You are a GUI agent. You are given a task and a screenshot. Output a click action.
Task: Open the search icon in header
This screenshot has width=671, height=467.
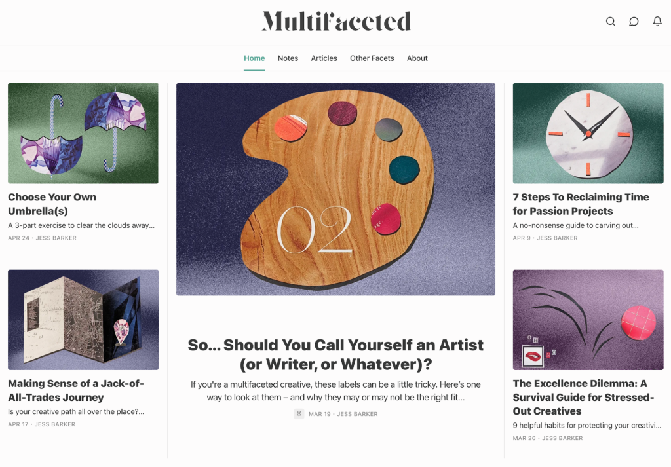tap(610, 22)
